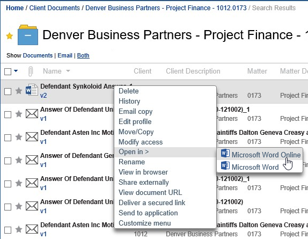Click the paperclip attachment column icon

pos(30,71)
